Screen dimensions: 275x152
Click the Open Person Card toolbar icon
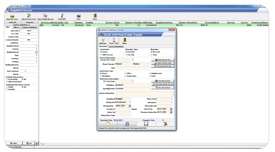[x=29, y=17]
